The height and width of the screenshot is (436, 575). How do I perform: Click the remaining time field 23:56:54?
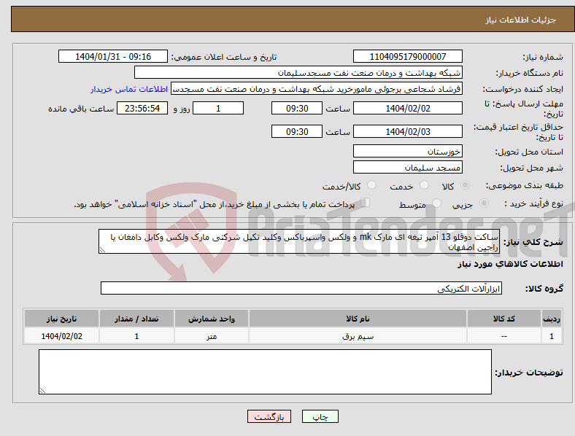pyautogui.click(x=142, y=108)
